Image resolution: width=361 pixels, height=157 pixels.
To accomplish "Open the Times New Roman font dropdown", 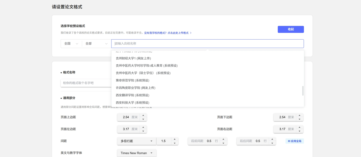I will tap(137, 153).
